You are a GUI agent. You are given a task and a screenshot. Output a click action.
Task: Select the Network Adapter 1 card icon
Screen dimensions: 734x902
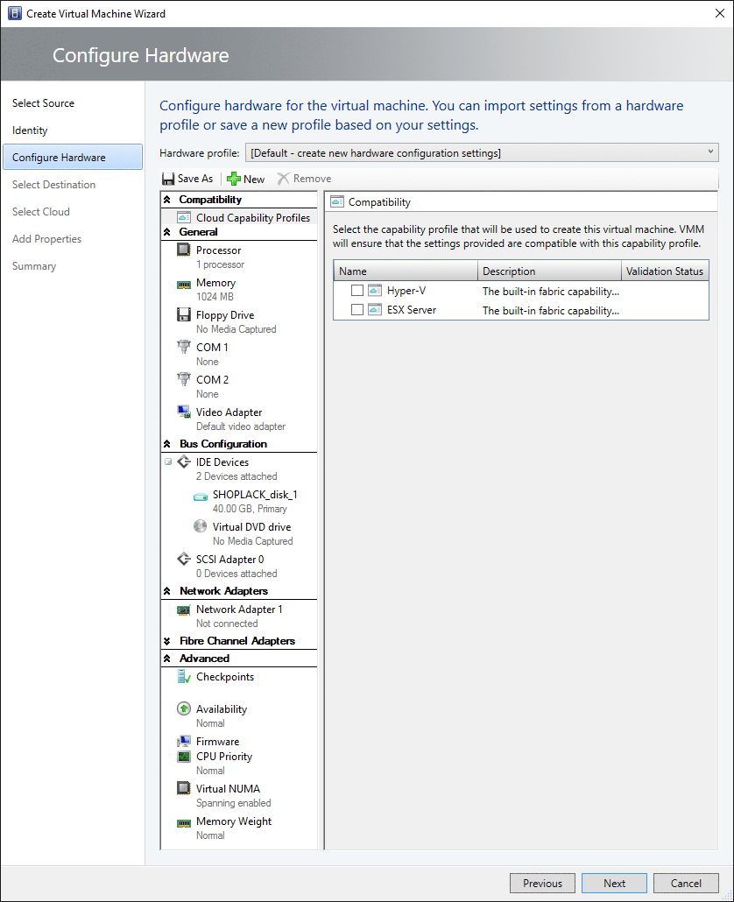point(184,610)
